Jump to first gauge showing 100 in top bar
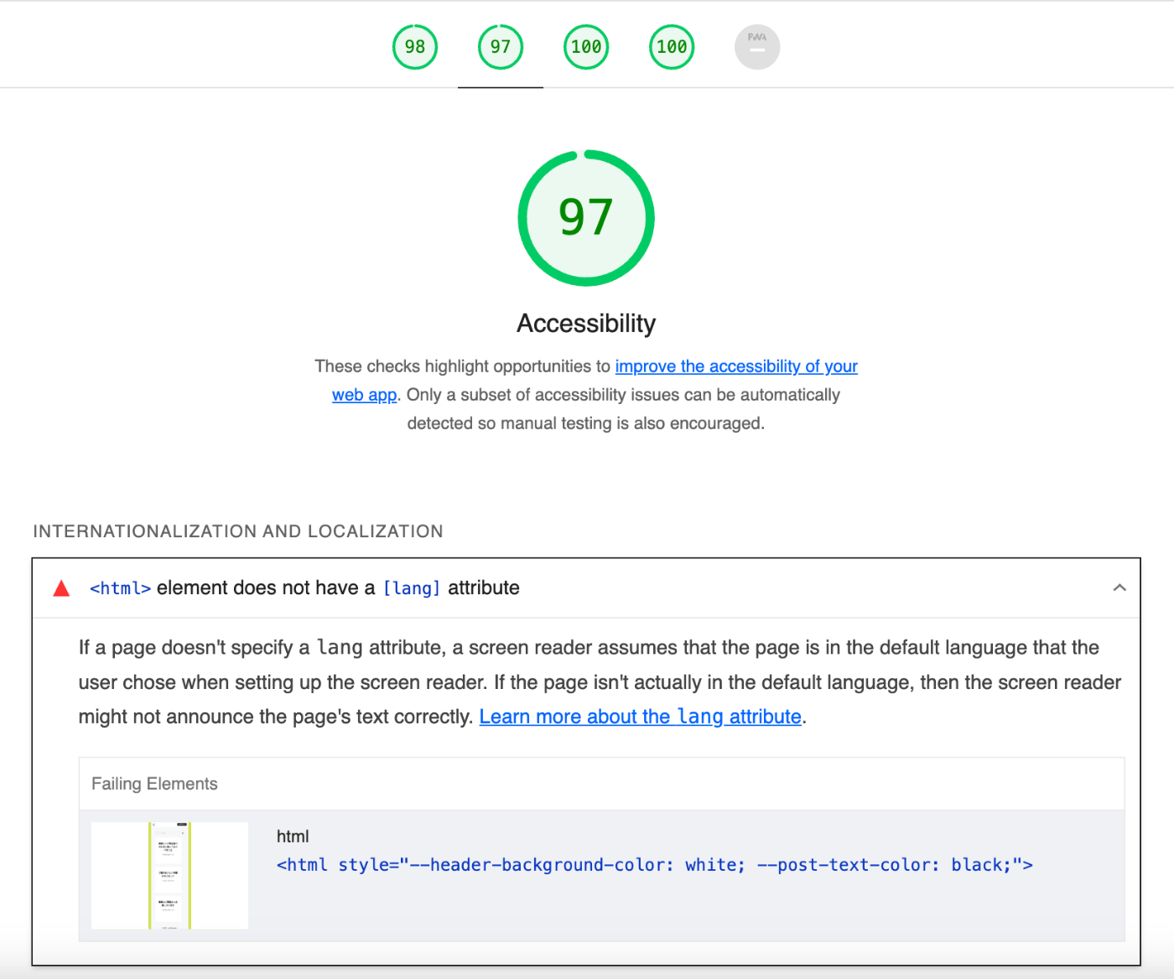The image size is (1174, 979). click(x=586, y=47)
